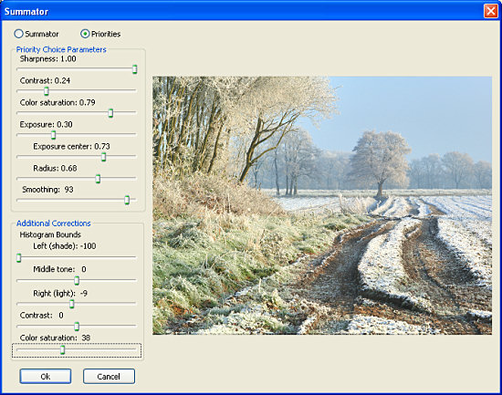Image resolution: width=502 pixels, height=395 pixels.
Task: Click the Right (light) slider thumb
Action: coord(72,304)
